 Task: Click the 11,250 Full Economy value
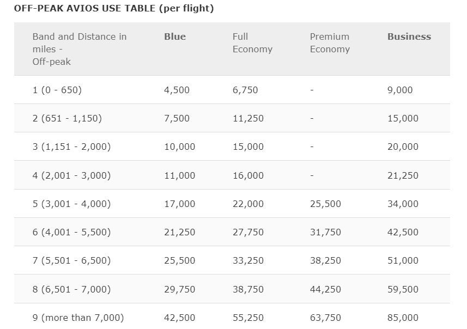pos(248,118)
